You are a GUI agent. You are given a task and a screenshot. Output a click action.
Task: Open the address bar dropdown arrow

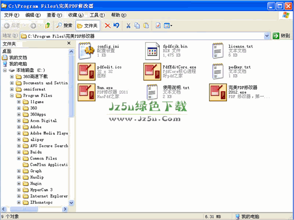pyautogui.click(x=267, y=36)
